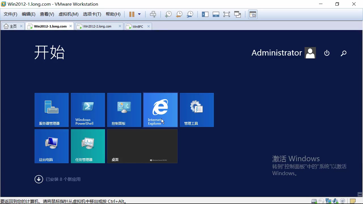
Task: Open the message log note icon
Action: 353,201
